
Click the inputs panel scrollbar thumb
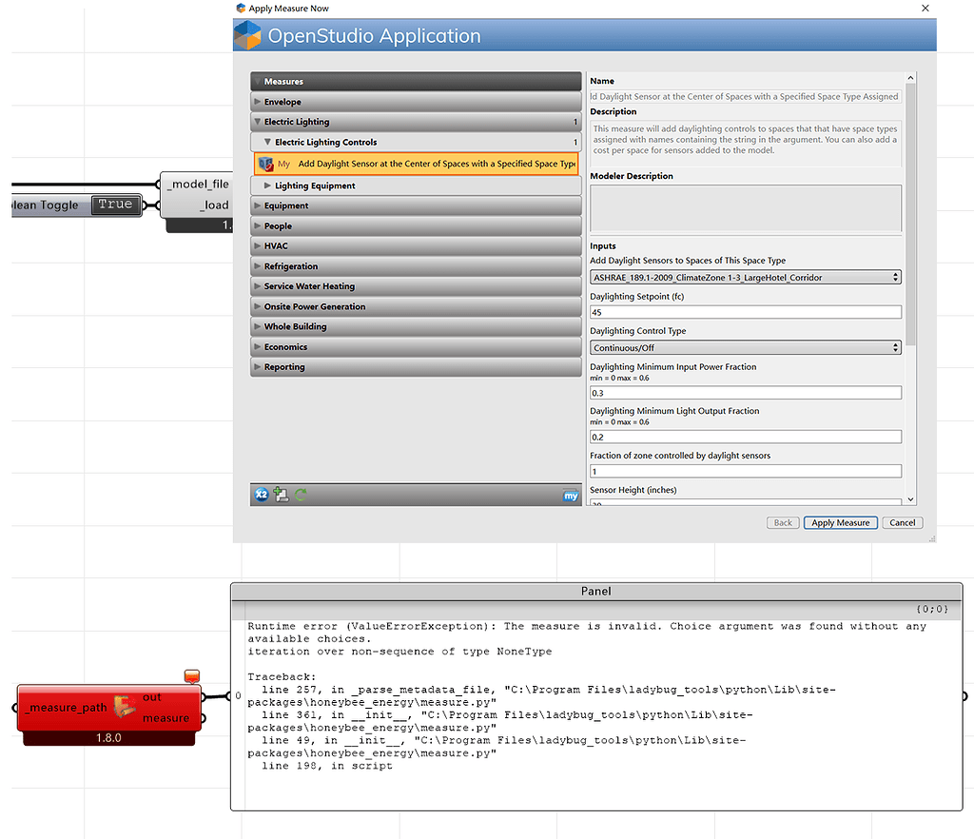click(910, 214)
